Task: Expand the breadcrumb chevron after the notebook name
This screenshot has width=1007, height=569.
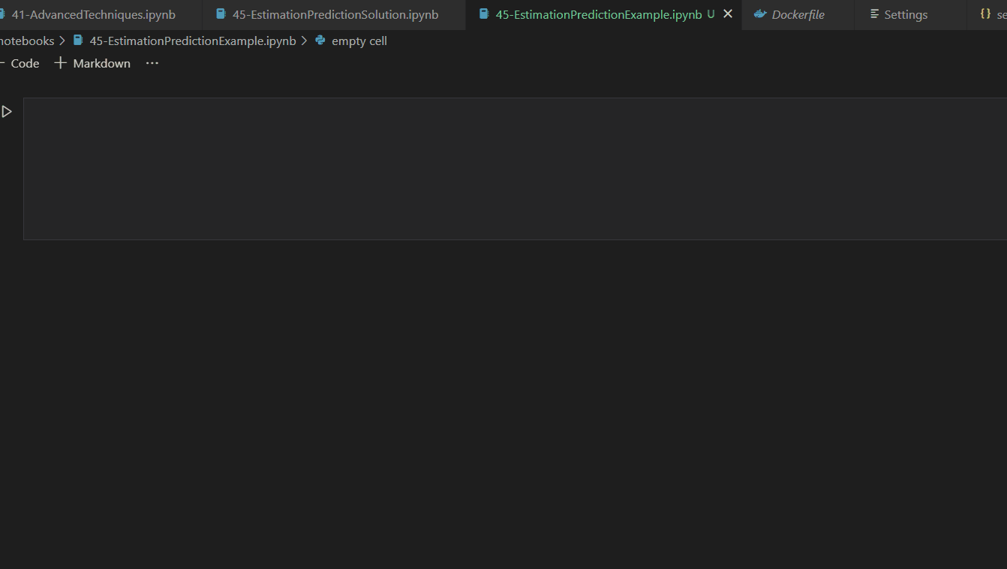Action: [306, 41]
